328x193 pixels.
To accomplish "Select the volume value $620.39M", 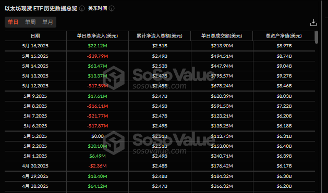I will pyautogui.click(x=222, y=96).
